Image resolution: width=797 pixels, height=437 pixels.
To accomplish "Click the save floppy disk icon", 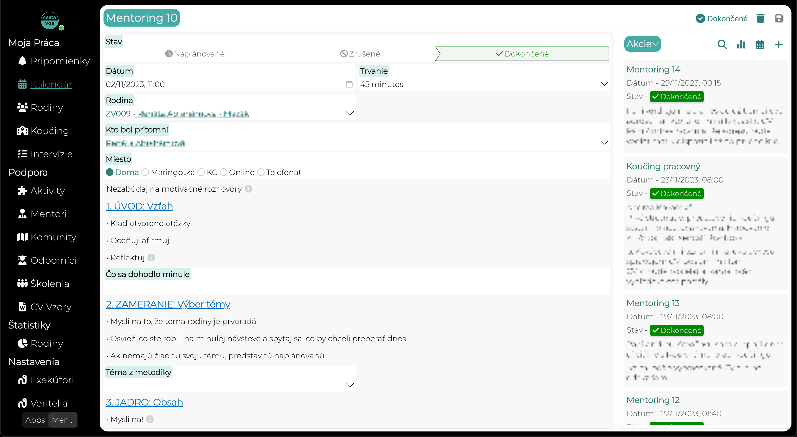I will [779, 19].
